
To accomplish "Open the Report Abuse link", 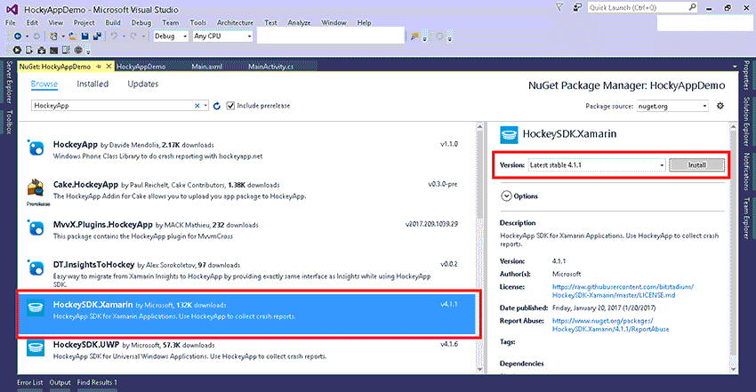I will pyautogui.click(x=610, y=324).
